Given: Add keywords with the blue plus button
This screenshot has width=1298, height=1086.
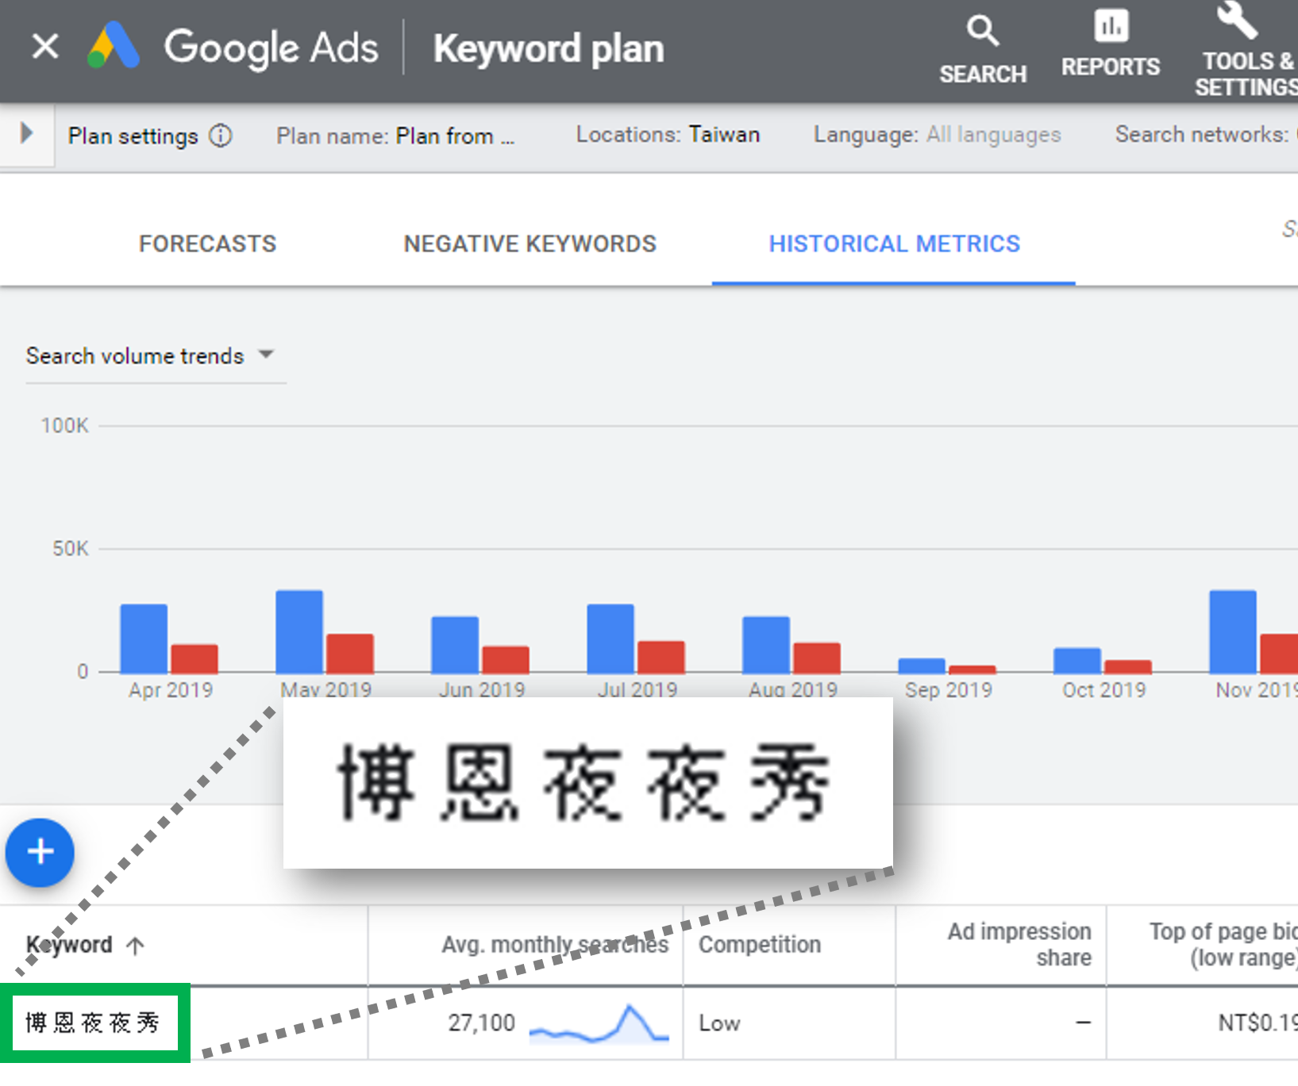Looking at the screenshot, I should click(x=40, y=853).
